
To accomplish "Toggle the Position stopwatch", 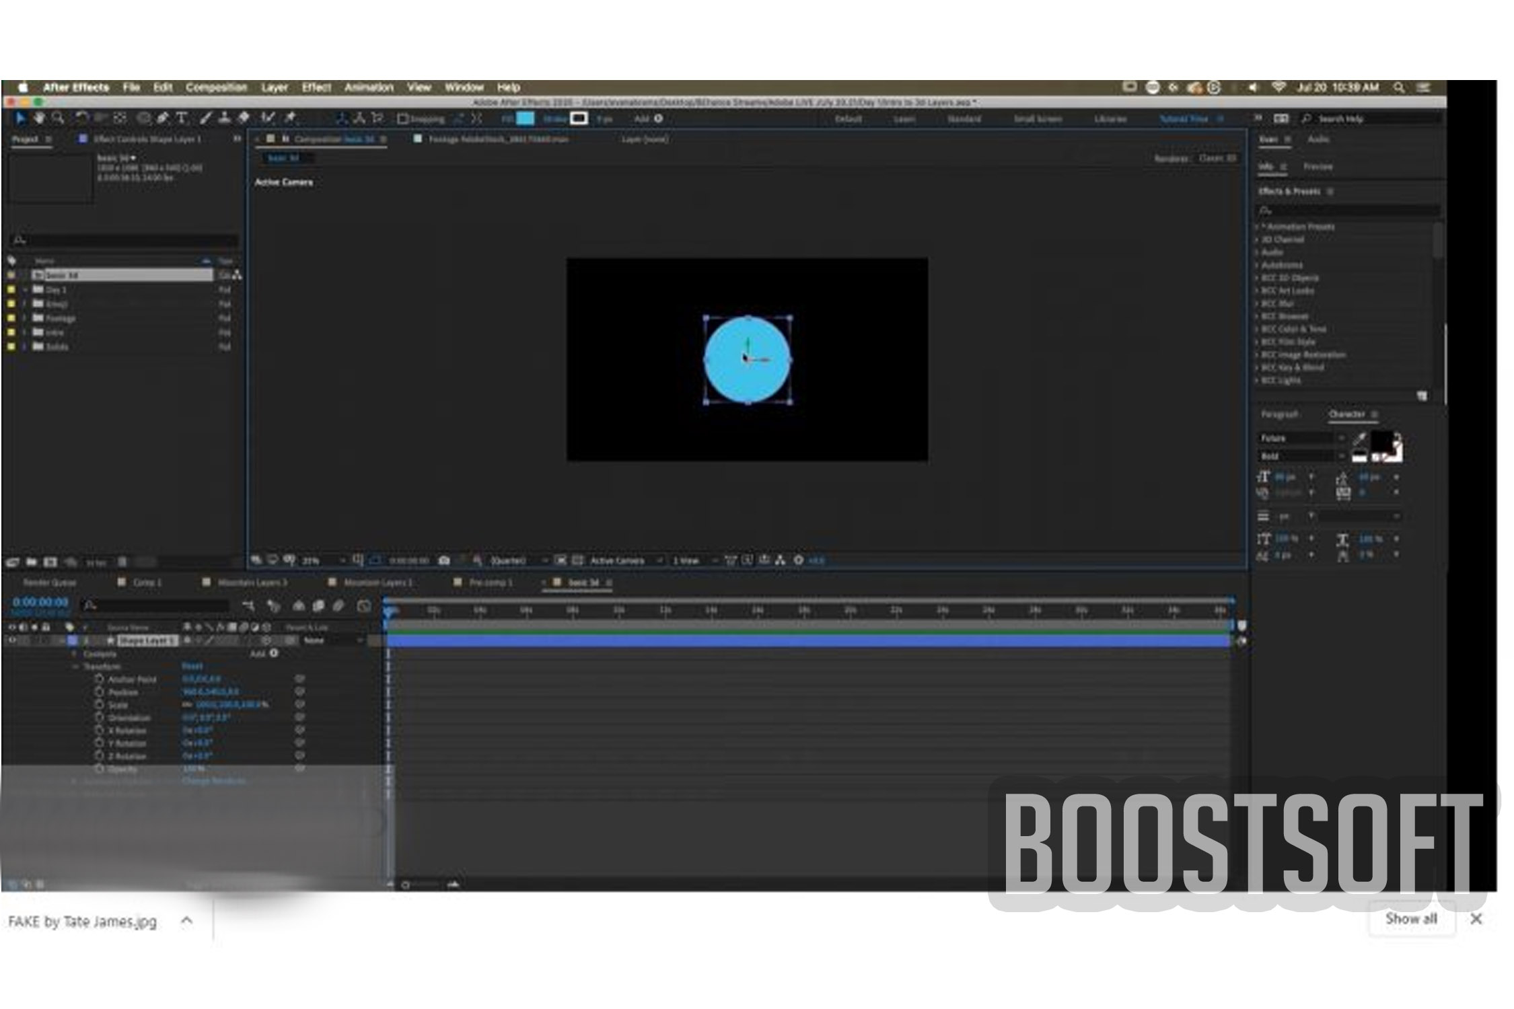I will tap(100, 692).
